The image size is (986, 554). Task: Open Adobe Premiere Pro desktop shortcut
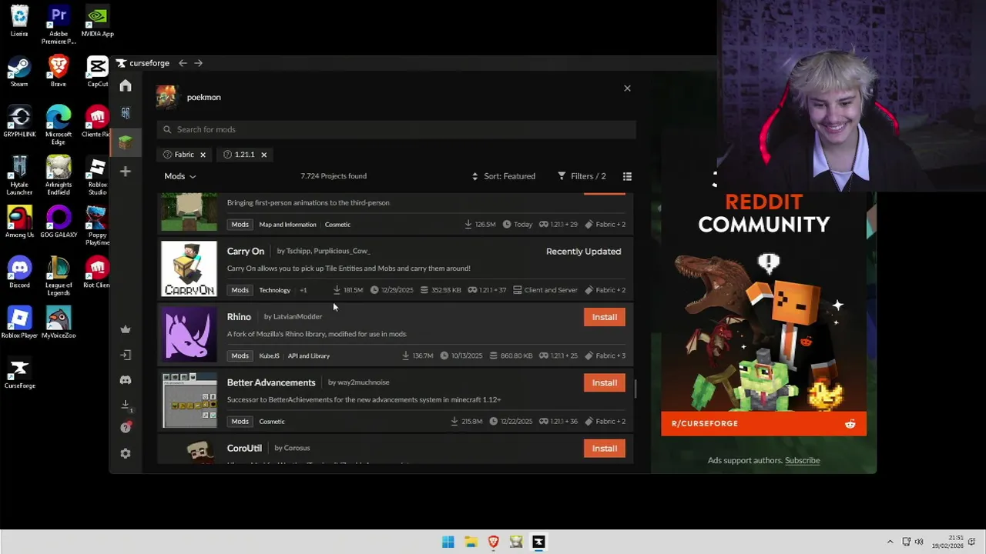coord(59,25)
